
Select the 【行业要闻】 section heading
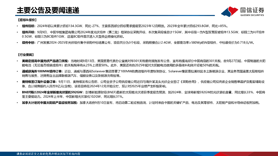[x=26, y=55]
